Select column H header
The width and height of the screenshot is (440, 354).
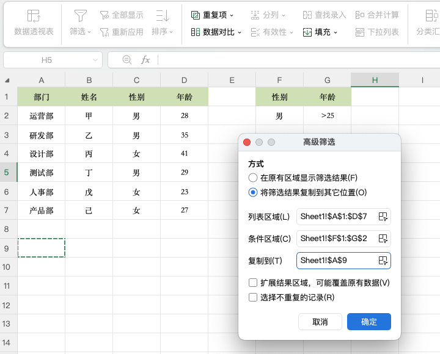point(375,80)
